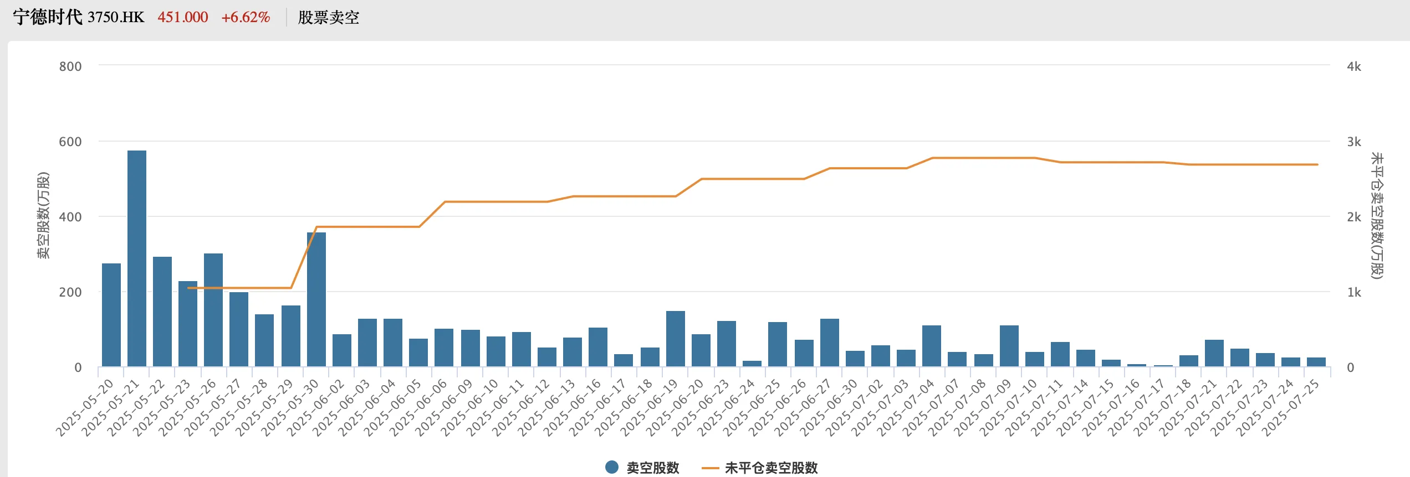Click the right axis title 未平仓卖空股数(万股)

tap(1377, 216)
